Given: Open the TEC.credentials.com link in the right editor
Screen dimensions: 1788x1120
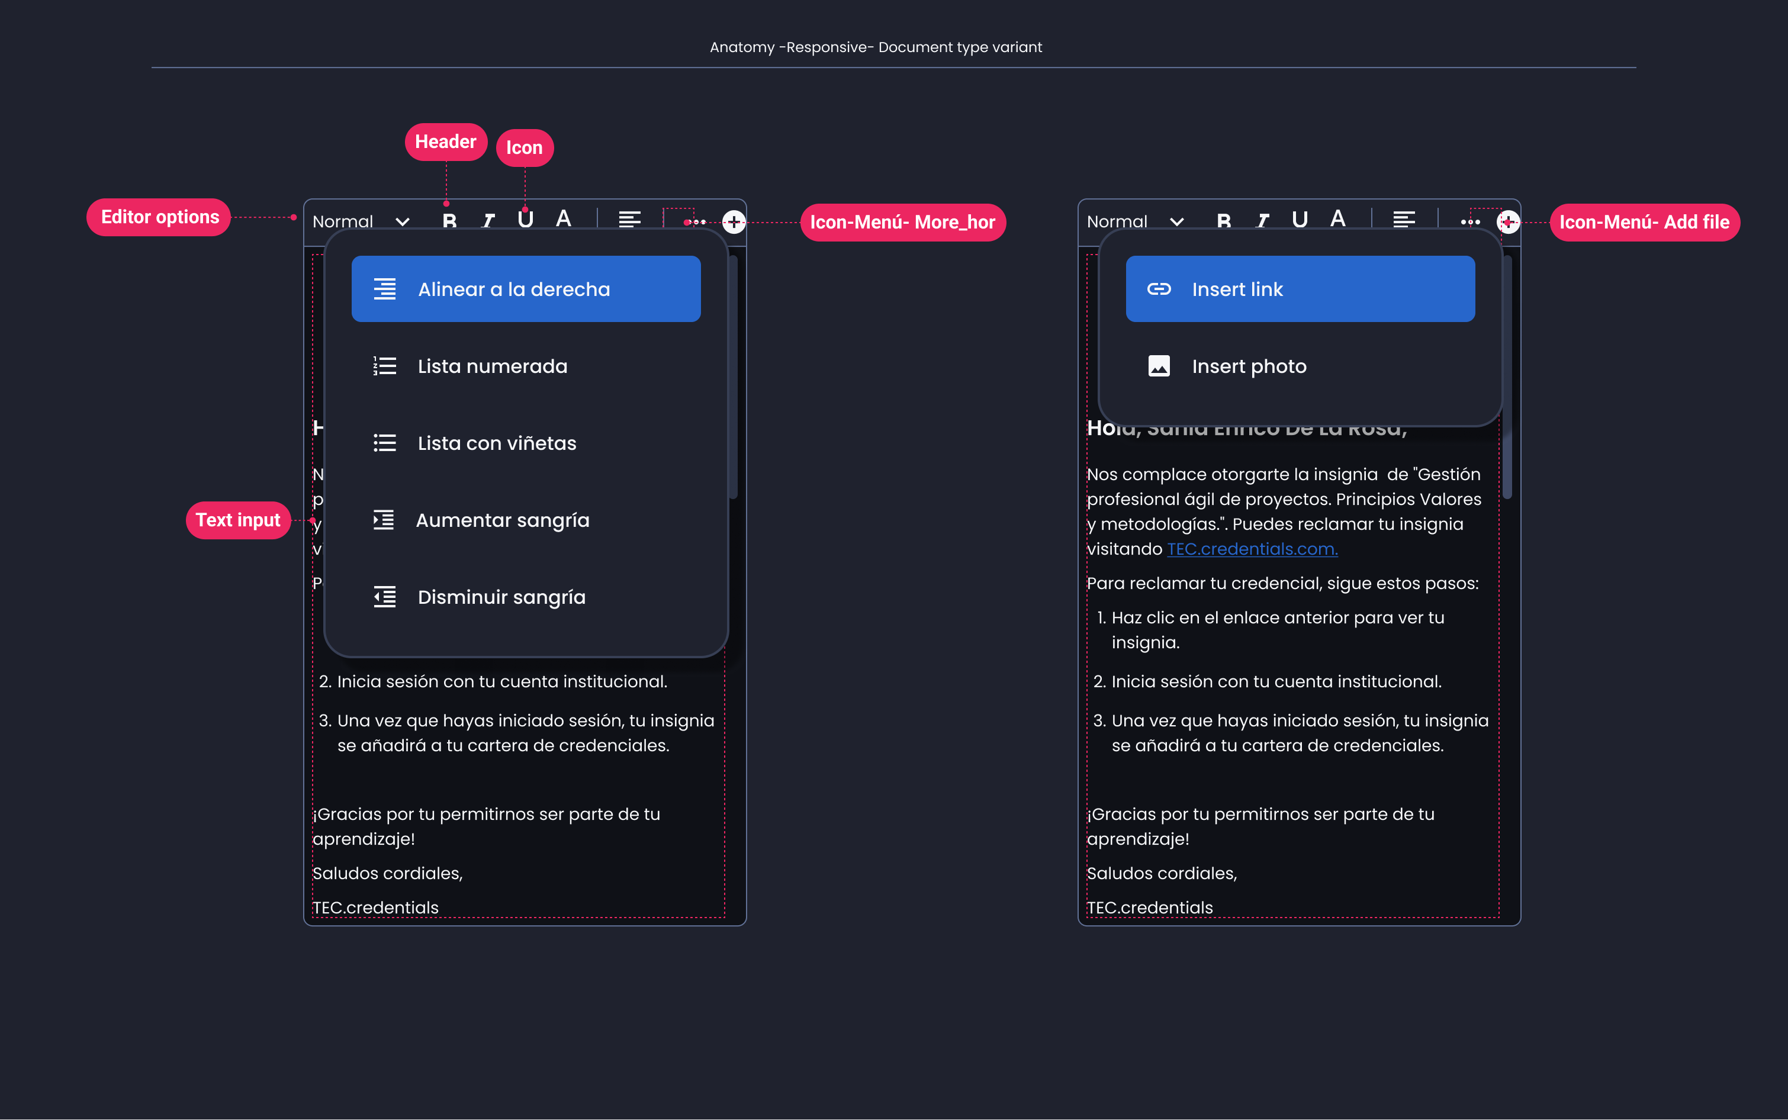Looking at the screenshot, I should (x=1252, y=549).
